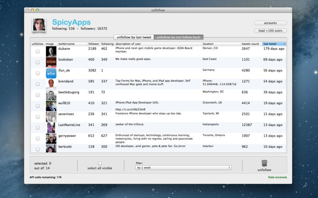Check the unfollow box for berkcebi

pos(38,149)
